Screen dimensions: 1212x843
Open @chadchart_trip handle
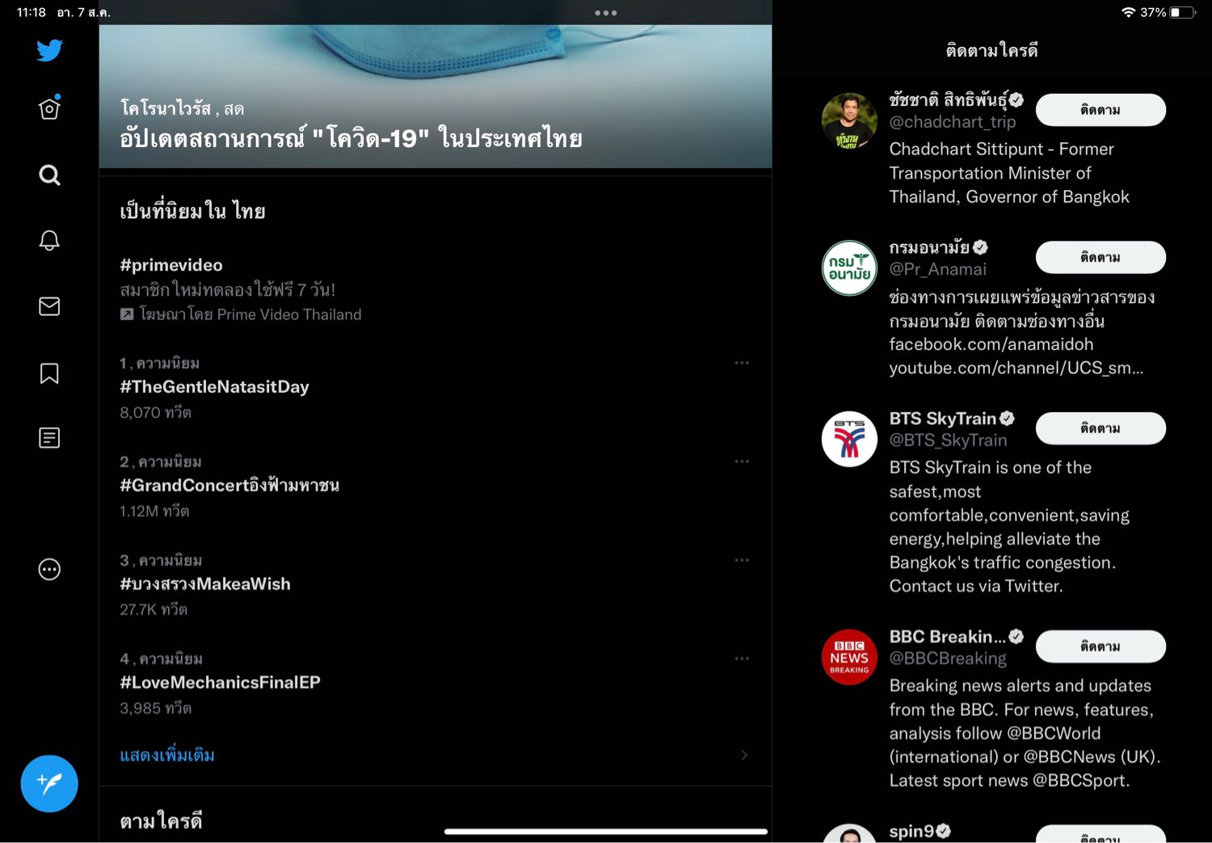[x=953, y=122]
